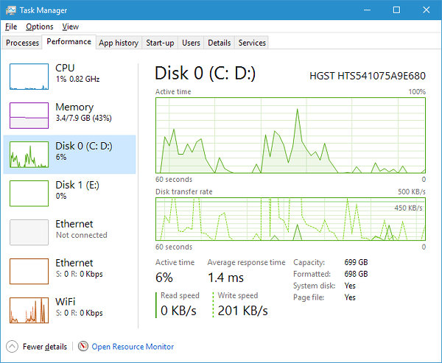Image resolution: width=442 pixels, height=363 pixels.
Task: Switch to the Start-up tab
Action: pos(160,43)
